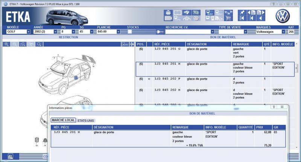Click the RÉF. PIÈCE column header in parts list
301x162 pixels.
(169, 44)
